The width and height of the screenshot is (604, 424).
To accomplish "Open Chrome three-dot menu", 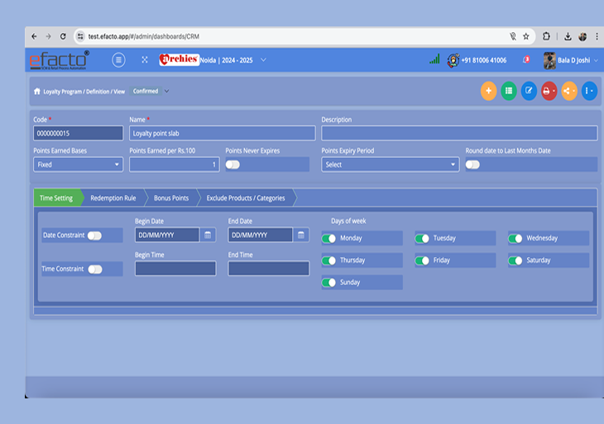I will [x=597, y=36].
